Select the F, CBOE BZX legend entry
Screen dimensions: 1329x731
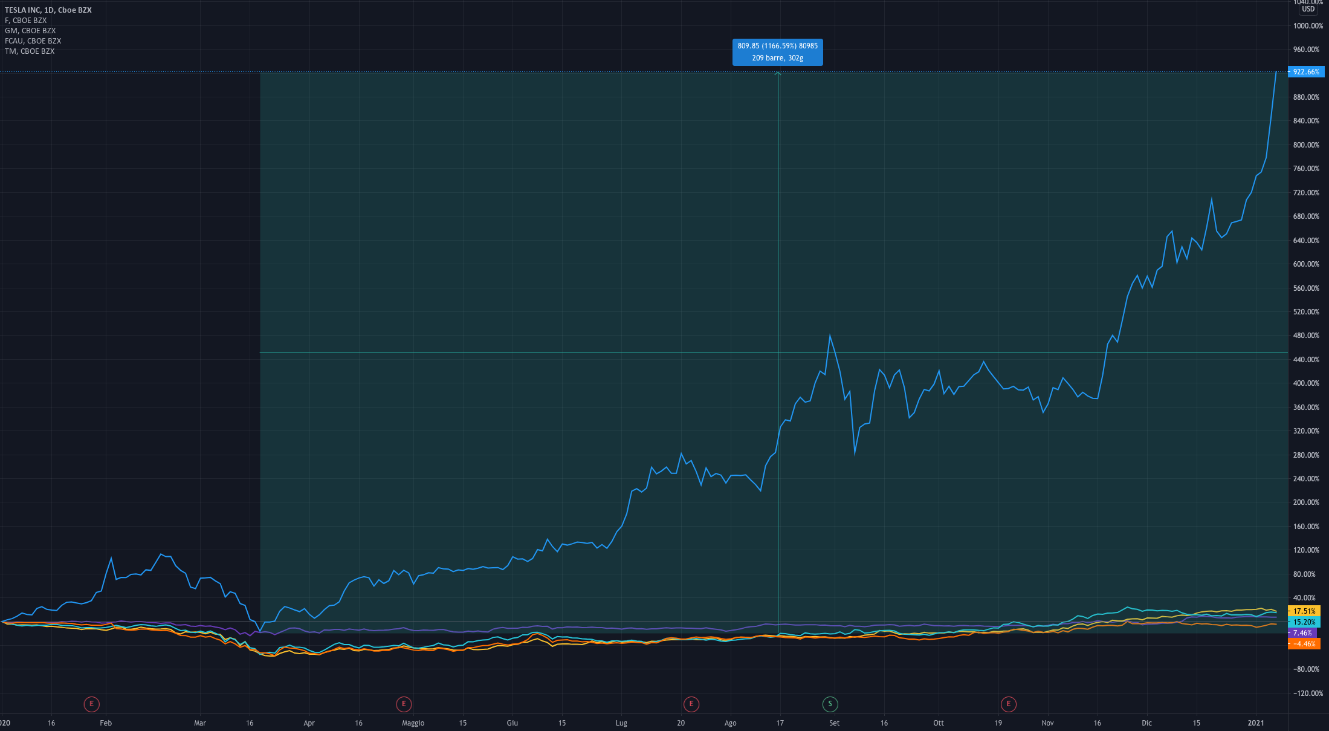click(x=25, y=21)
